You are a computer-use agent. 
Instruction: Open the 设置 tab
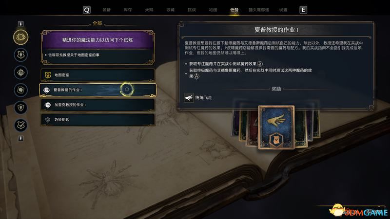(x=283, y=10)
